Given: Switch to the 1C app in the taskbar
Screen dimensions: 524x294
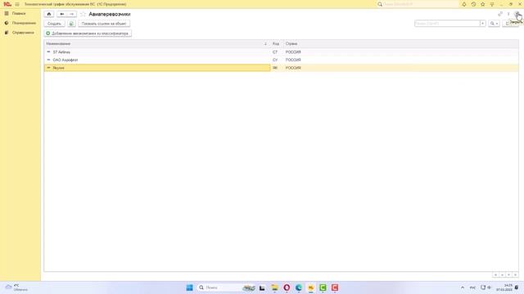Looking at the screenshot, I should (311, 287).
